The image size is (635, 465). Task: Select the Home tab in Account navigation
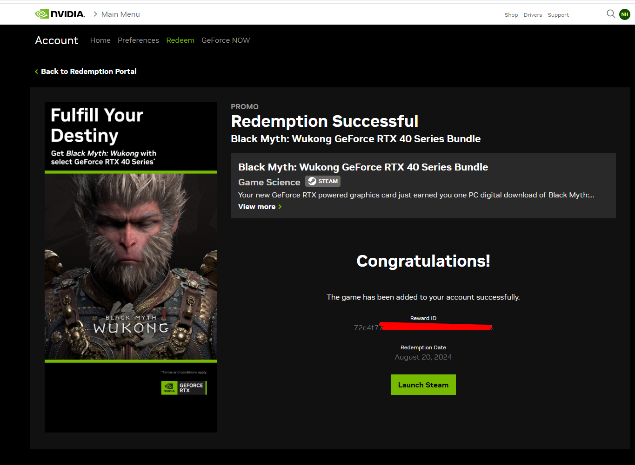point(100,40)
